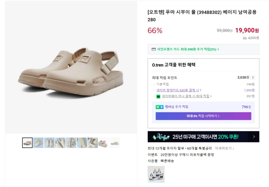This screenshot has width=269, height=187.
Task: Click the Nike graphic on the coupon banner
Action: 160,136
